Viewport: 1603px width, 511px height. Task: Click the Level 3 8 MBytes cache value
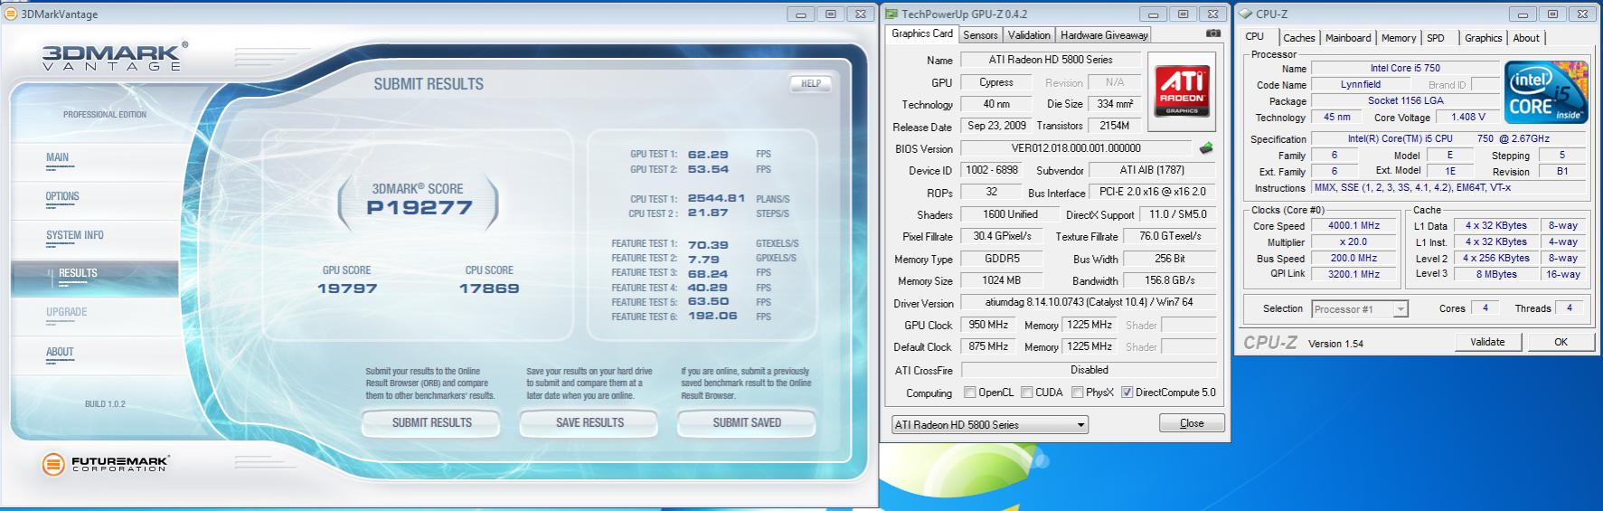(1496, 274)
